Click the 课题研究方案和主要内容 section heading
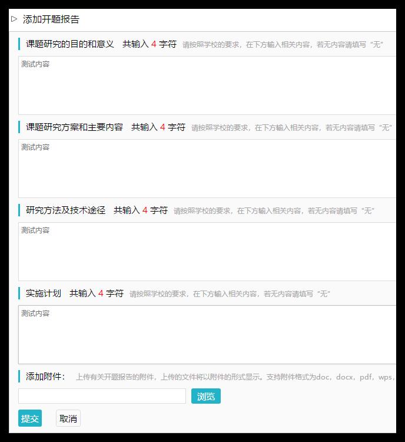 [x=74, y=127]
